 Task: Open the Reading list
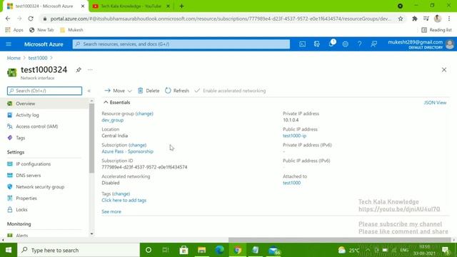click(436, 30)
